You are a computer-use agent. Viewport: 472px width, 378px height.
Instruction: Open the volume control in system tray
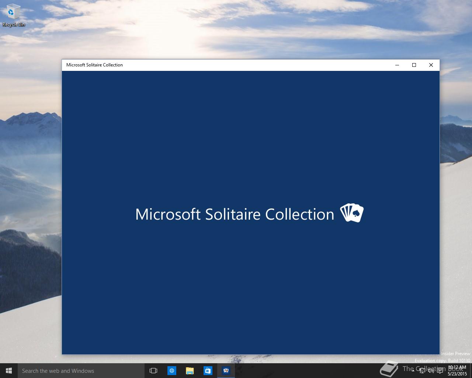point(431,371)
